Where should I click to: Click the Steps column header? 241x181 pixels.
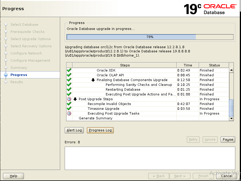click(x=125, y=65)
